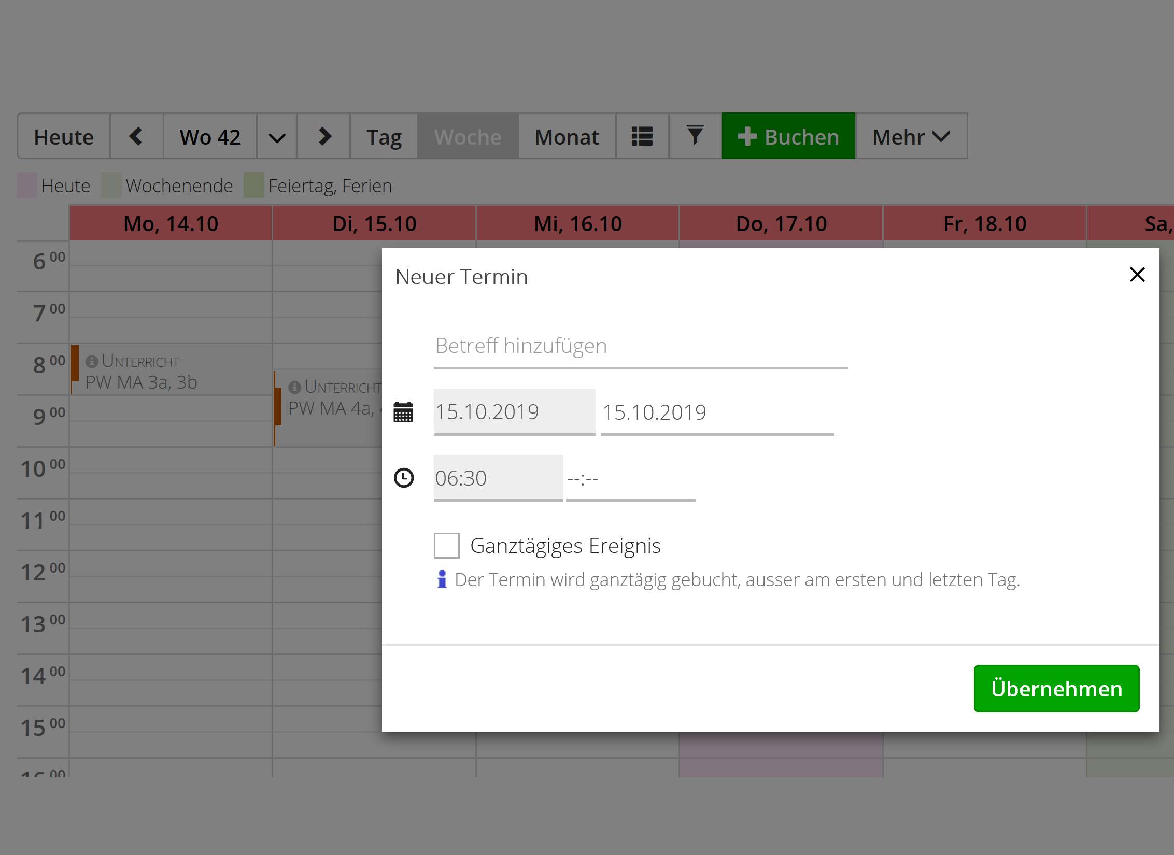Open the week picker dropdown chevron
Screen dimensions: 1174x855
[277, 137]
